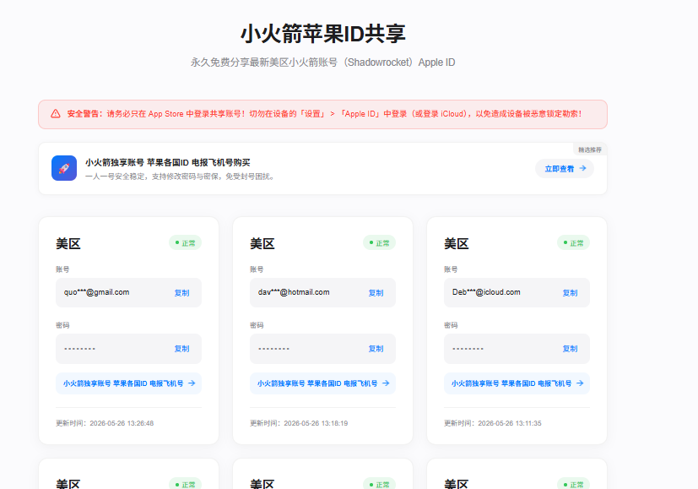Click the arrow icon in 立即查看 button
The width and height of the screenshot is (698, 489).
click(x=582, y=168)
